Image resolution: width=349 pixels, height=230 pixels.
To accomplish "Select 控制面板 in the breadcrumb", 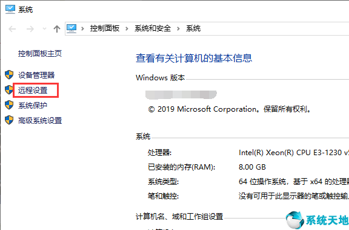I will point(105,28).
